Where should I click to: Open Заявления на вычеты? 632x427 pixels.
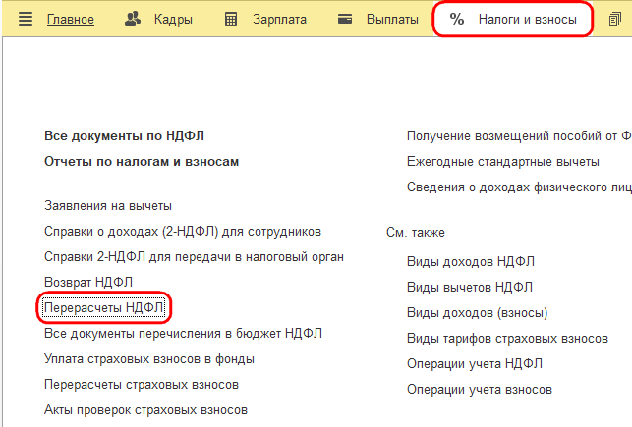click(108, 206)
